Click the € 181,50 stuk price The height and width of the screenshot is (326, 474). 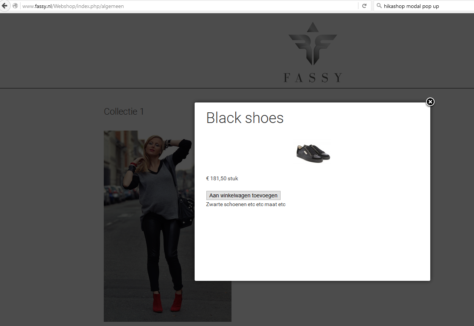click(222, 178)
